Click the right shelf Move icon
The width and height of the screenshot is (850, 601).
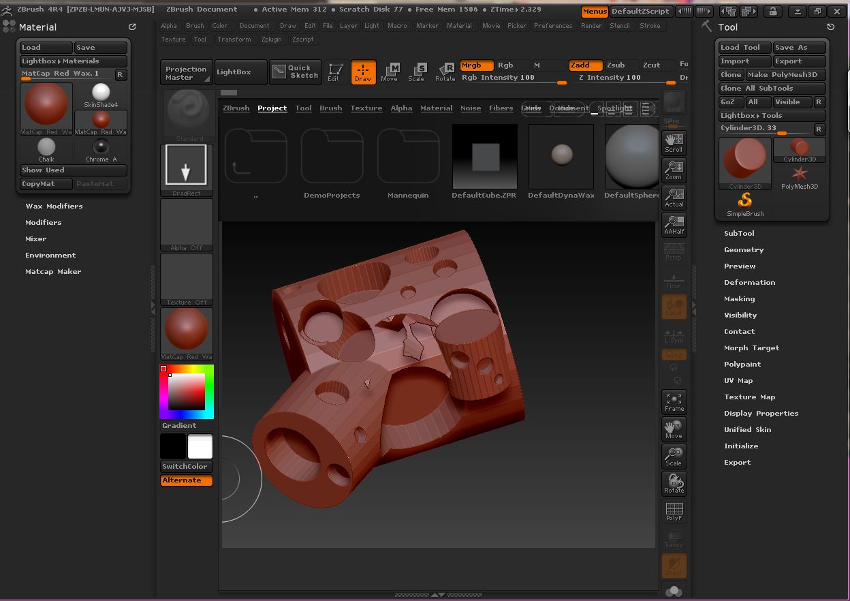(674, 429)
